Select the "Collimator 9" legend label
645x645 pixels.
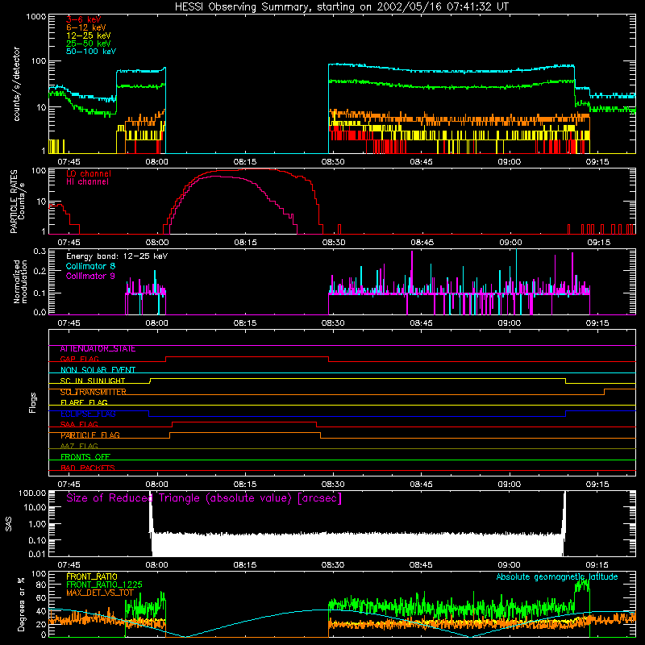click(x=90, y=276)
